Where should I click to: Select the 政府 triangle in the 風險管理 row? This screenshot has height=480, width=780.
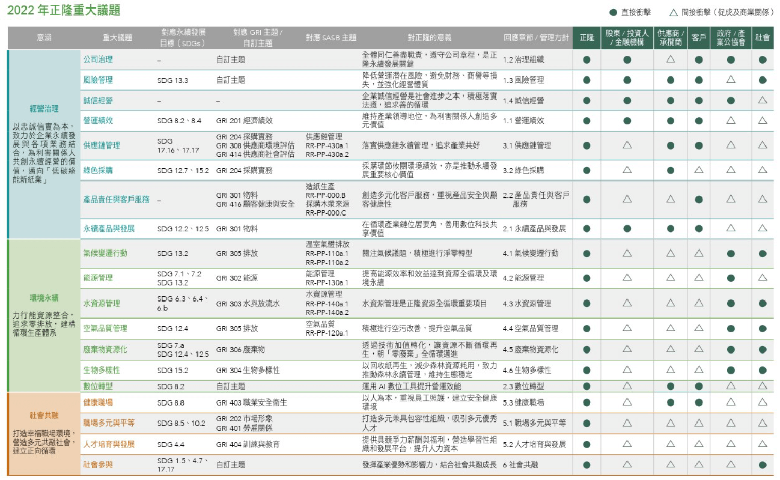[731, 79]
